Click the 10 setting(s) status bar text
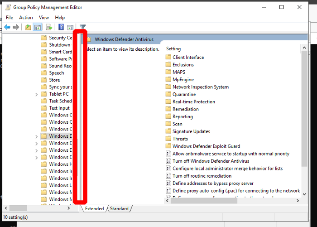This screenshot has width=317, height=227. [x=15, y=217]
